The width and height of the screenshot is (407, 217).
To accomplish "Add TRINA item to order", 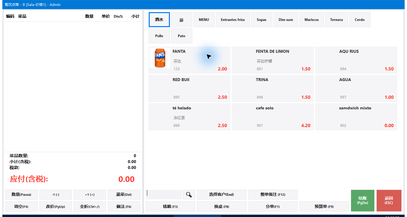I will (x=273, y=88).
